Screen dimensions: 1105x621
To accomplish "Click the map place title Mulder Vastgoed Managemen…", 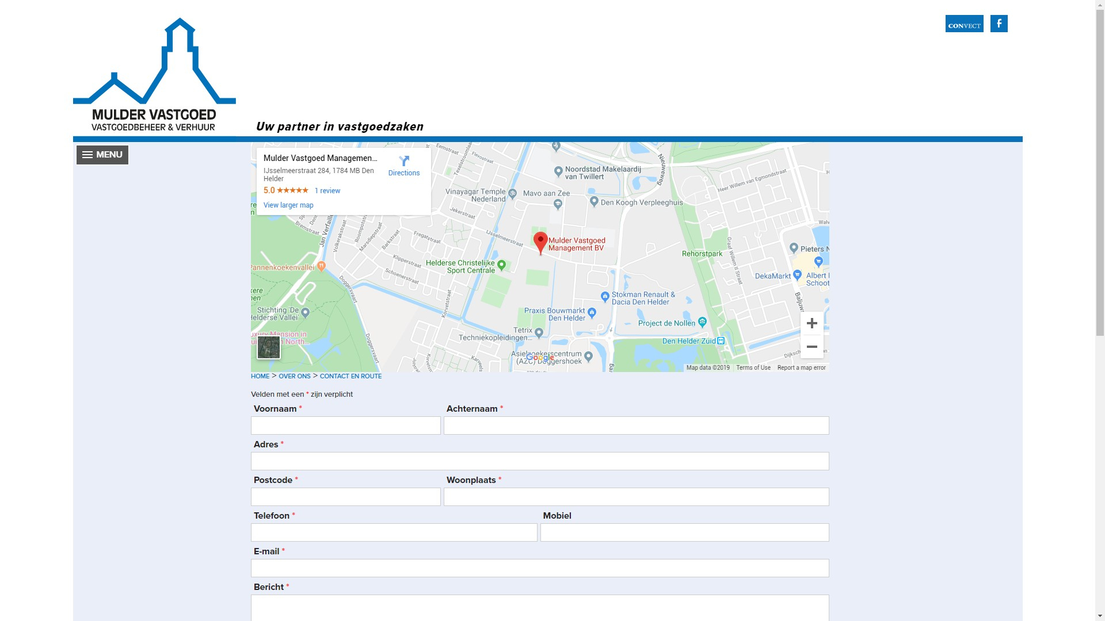I will 321,158.
